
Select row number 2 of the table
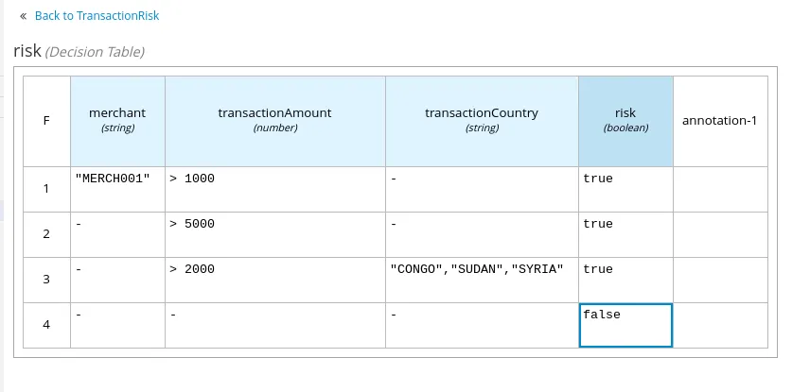pyautogui.click(x=47, y=234)
